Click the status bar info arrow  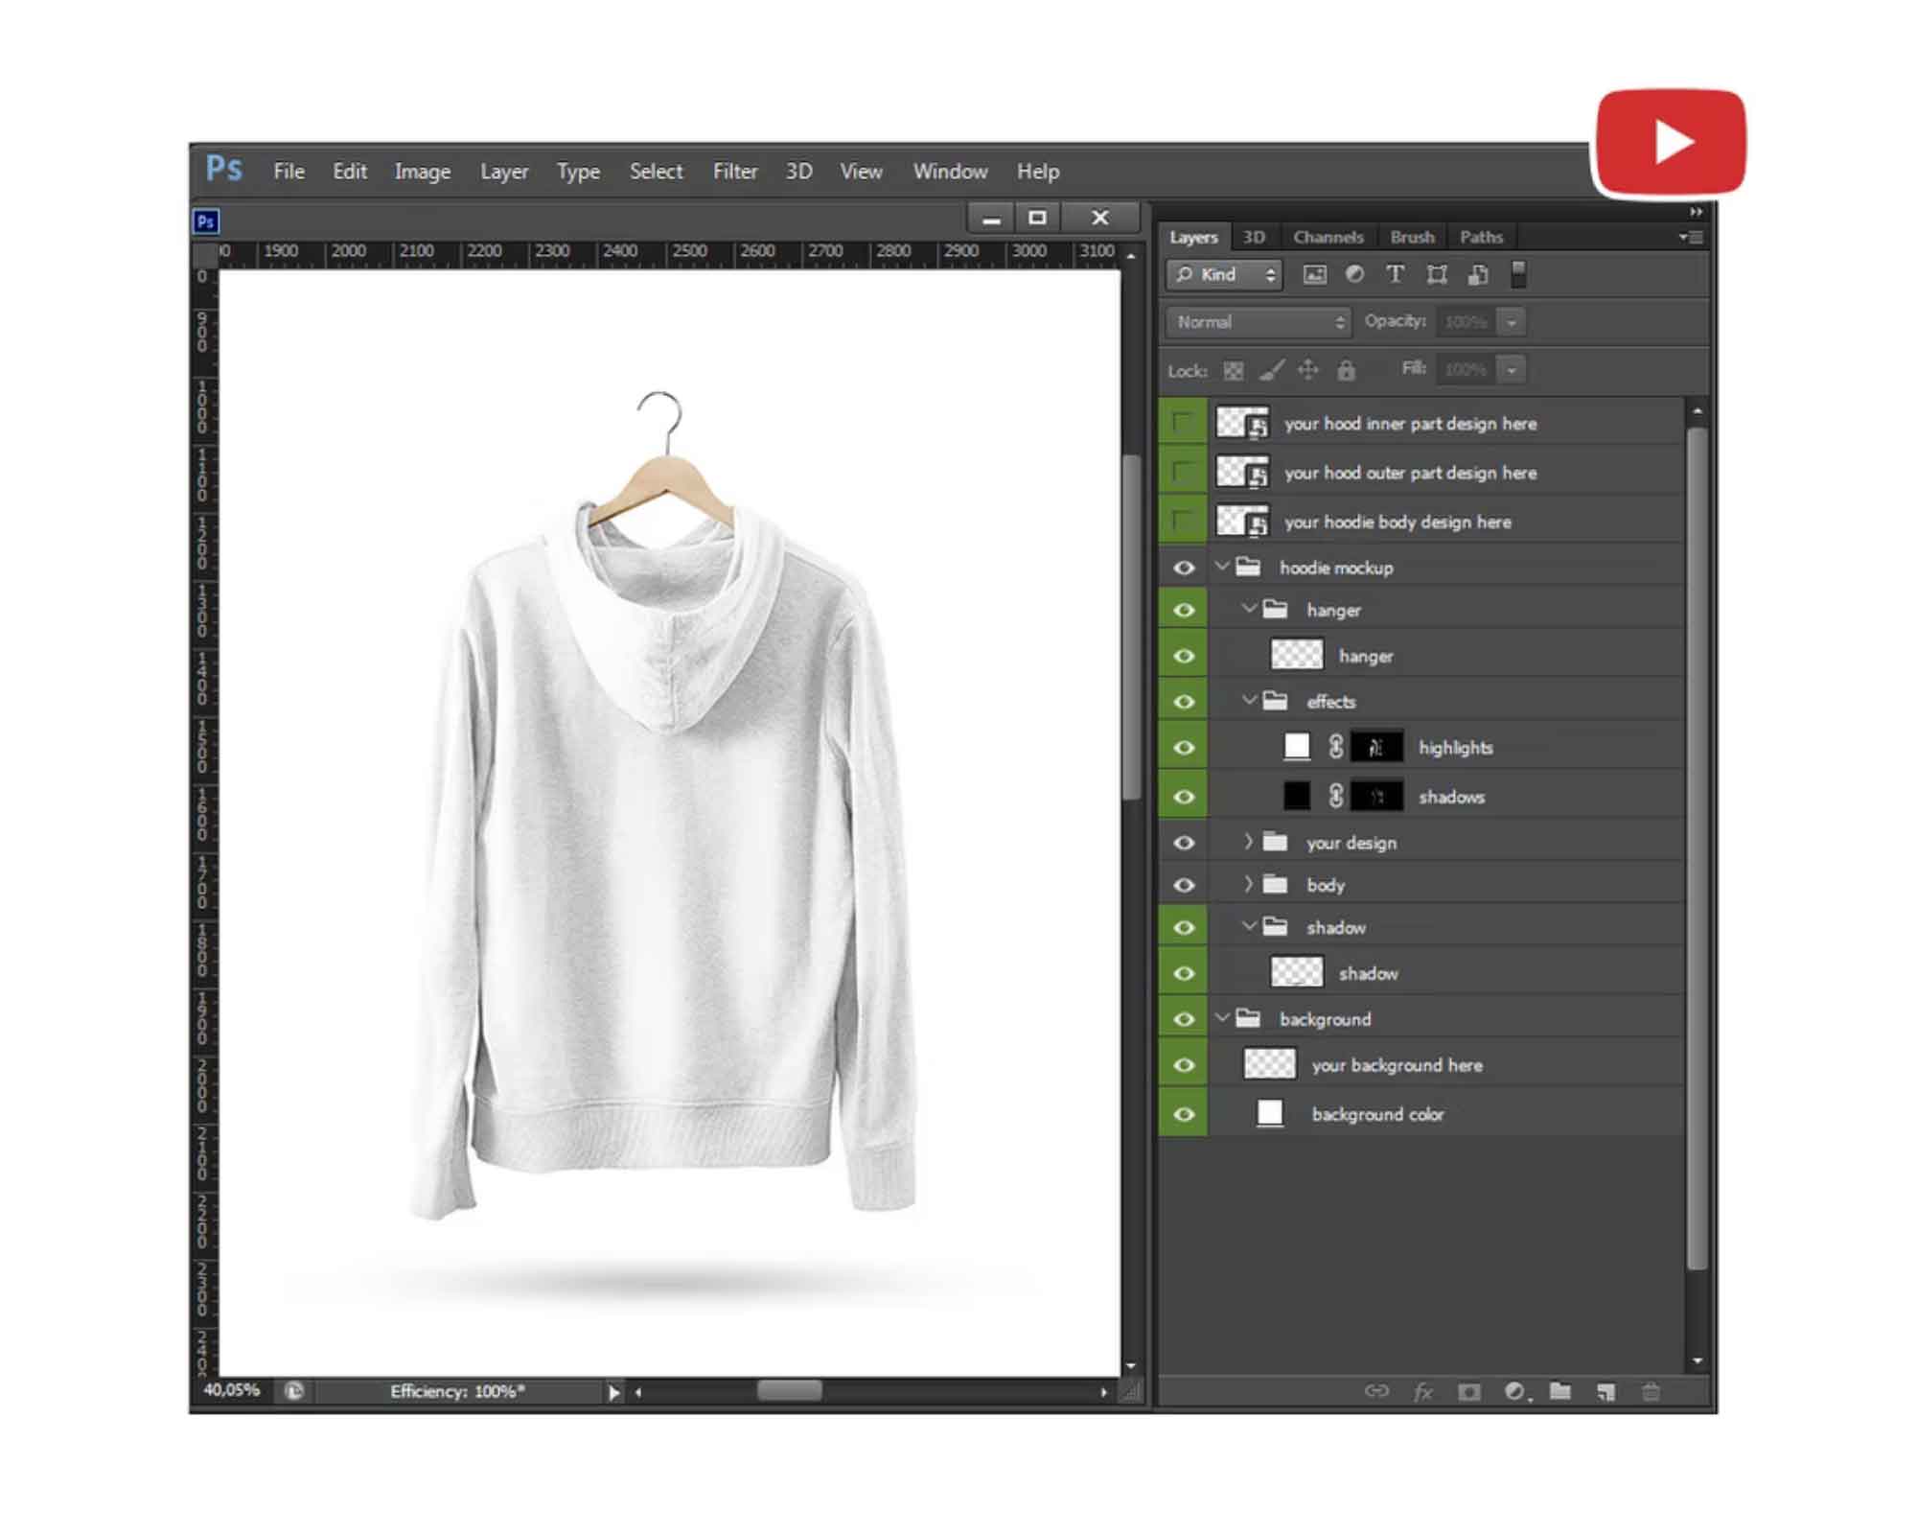pos(613,1392)
